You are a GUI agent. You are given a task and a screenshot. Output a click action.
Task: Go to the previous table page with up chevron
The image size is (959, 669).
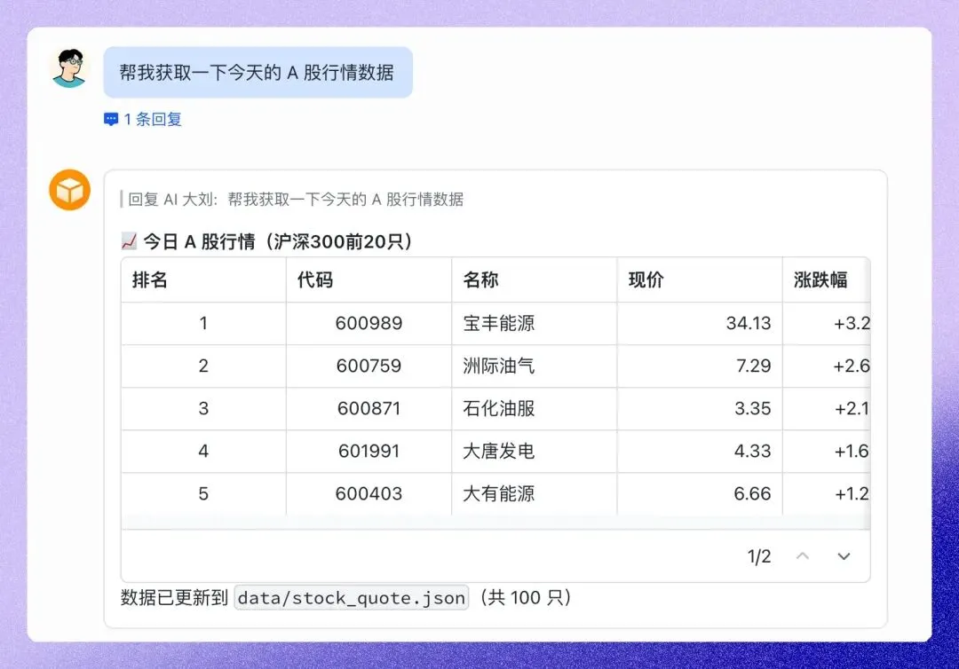803,556
